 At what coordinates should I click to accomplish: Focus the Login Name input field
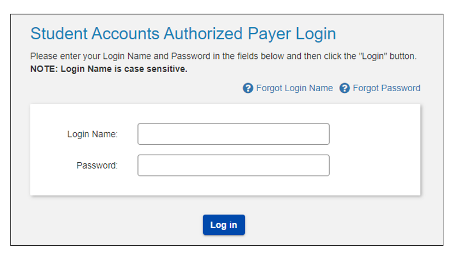(233, 134)
